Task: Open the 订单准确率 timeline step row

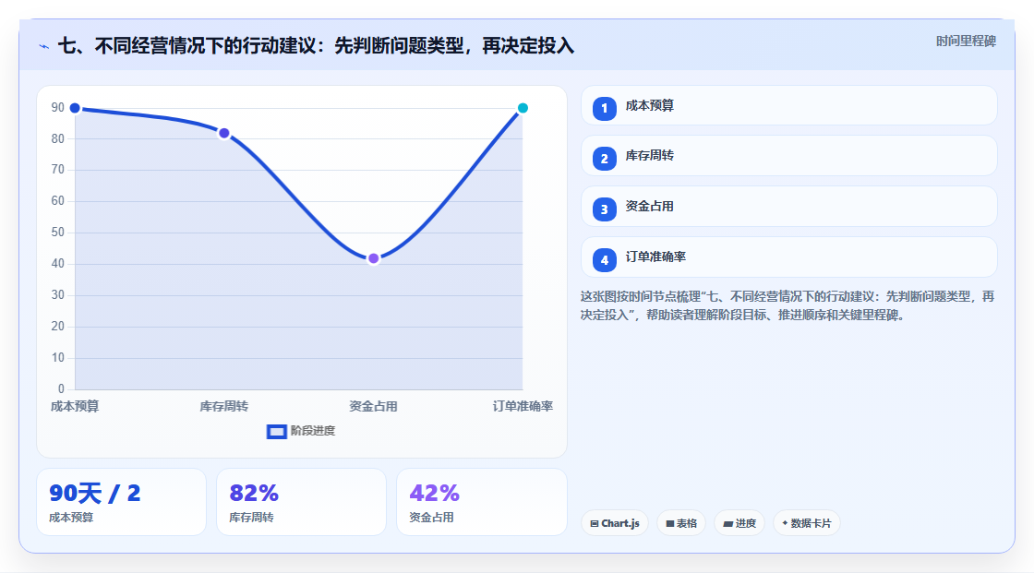Action: [788, 257]
